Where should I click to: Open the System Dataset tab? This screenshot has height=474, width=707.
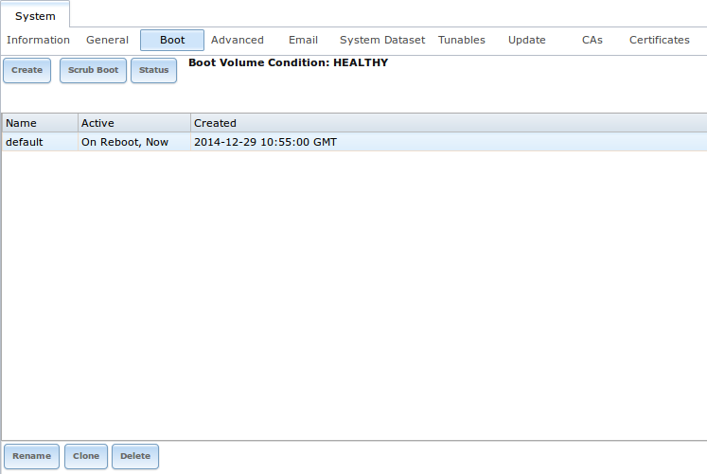[382, 40]
